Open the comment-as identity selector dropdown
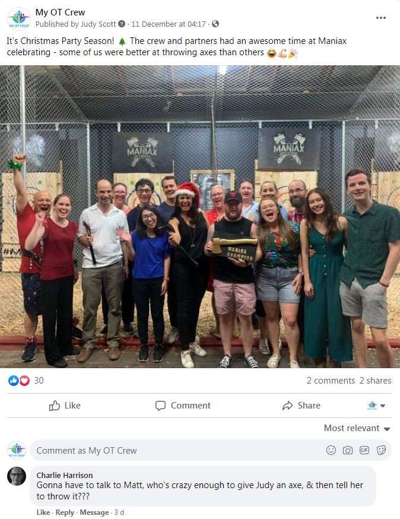Viewport: 400px width, 519px height. pos(376,406)
